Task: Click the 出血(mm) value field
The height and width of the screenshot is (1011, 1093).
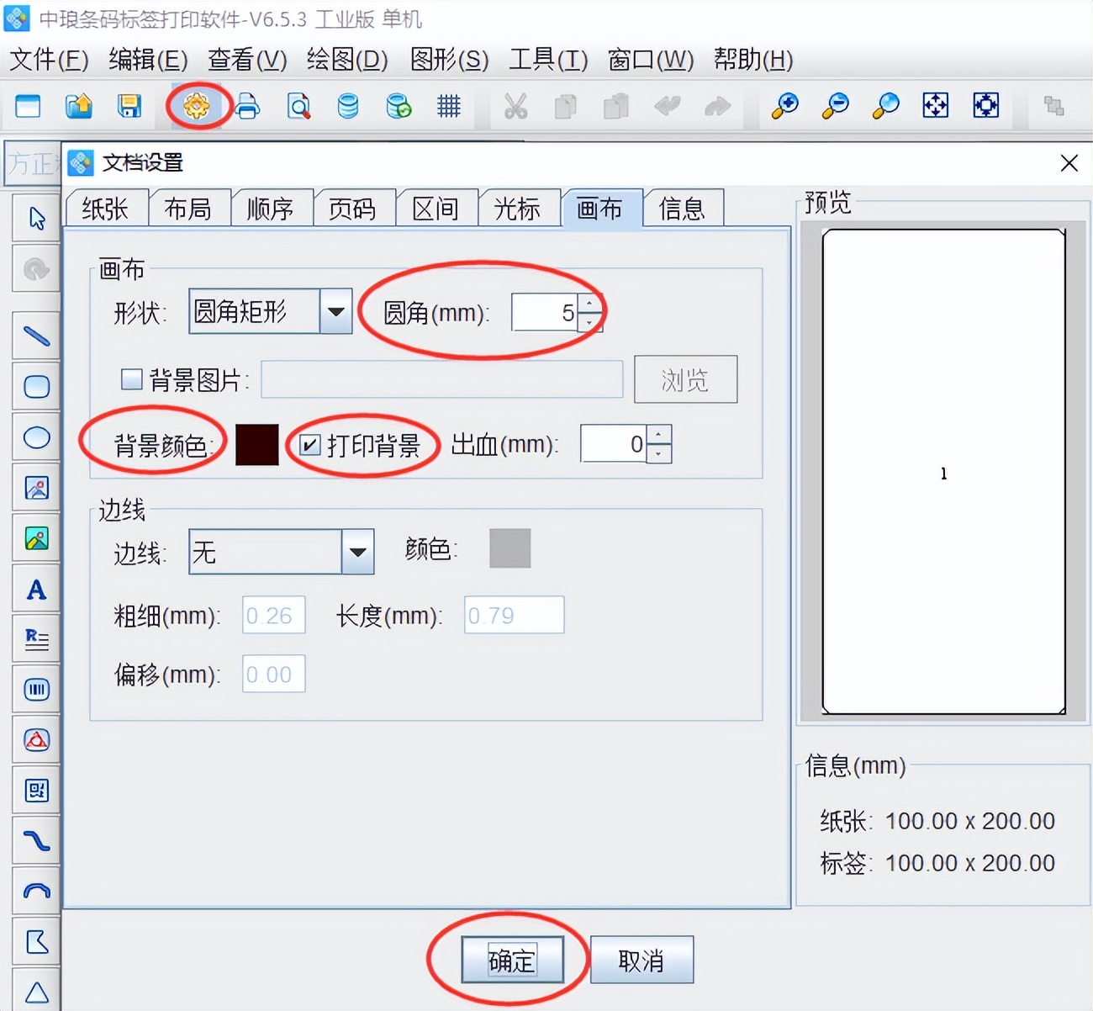Action: coord(614,444)
